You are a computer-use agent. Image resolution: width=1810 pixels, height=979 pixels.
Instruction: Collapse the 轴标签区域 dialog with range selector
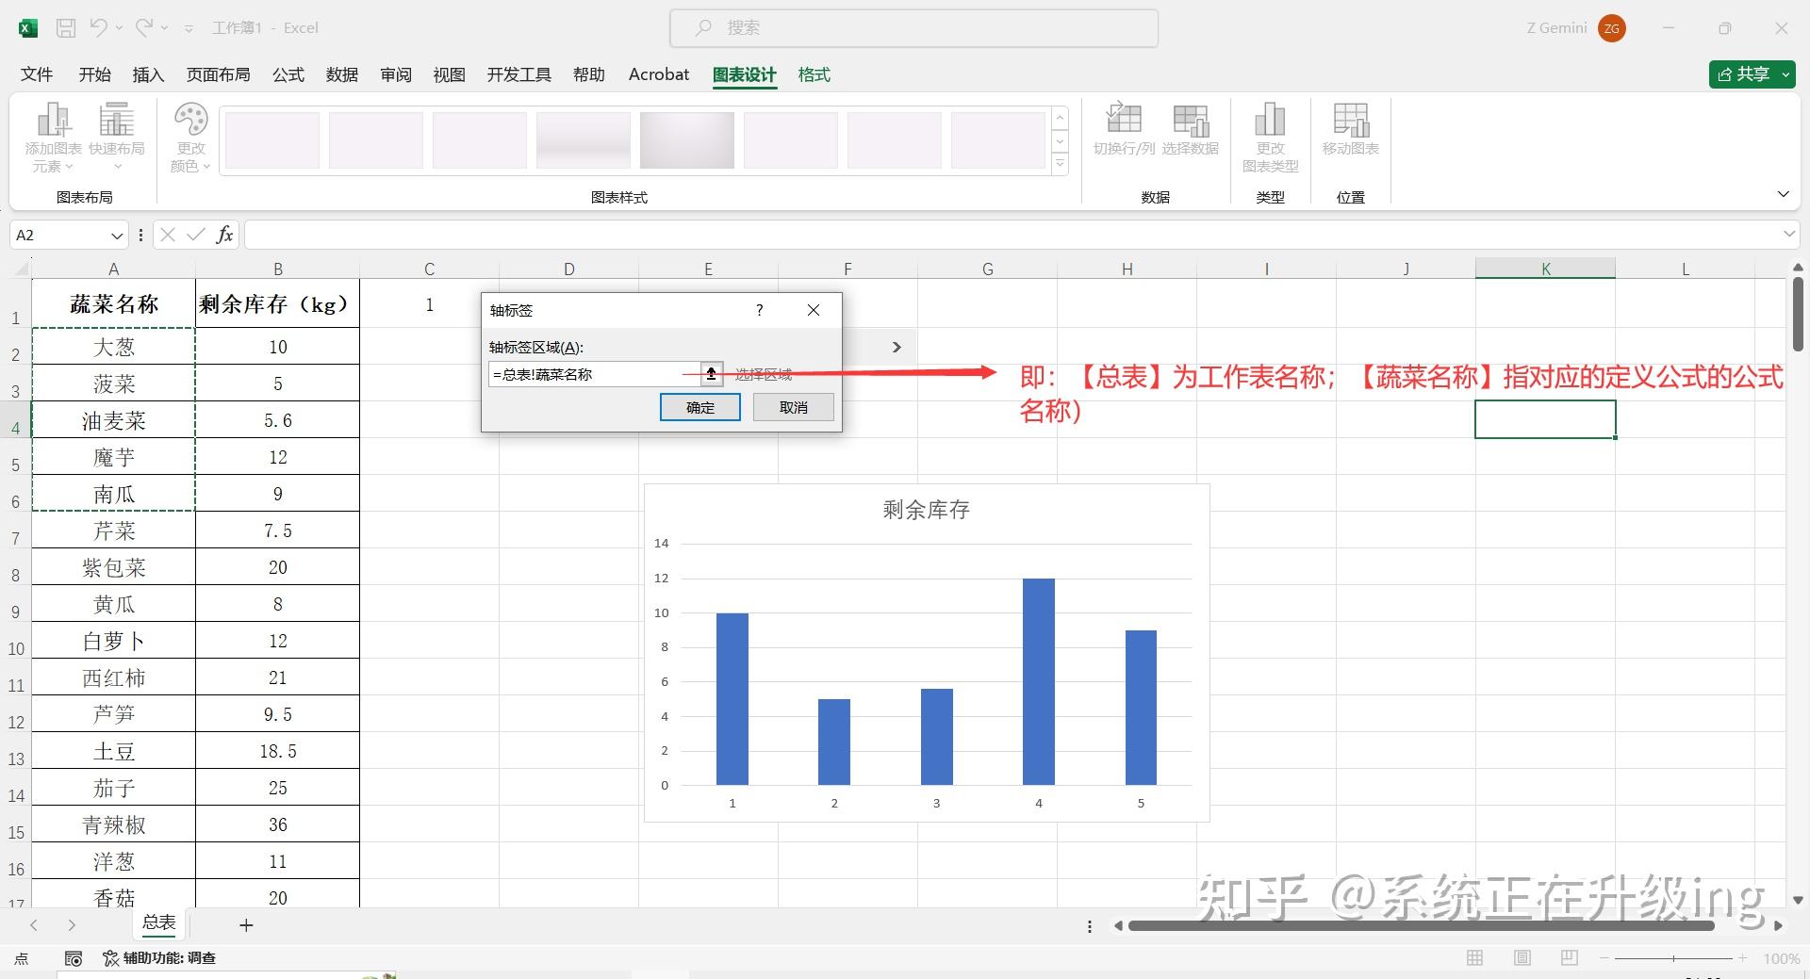[711, 374]
